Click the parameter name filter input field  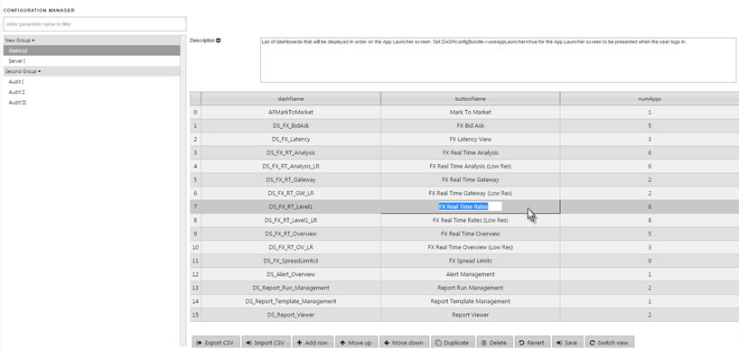tap(95, 24)
